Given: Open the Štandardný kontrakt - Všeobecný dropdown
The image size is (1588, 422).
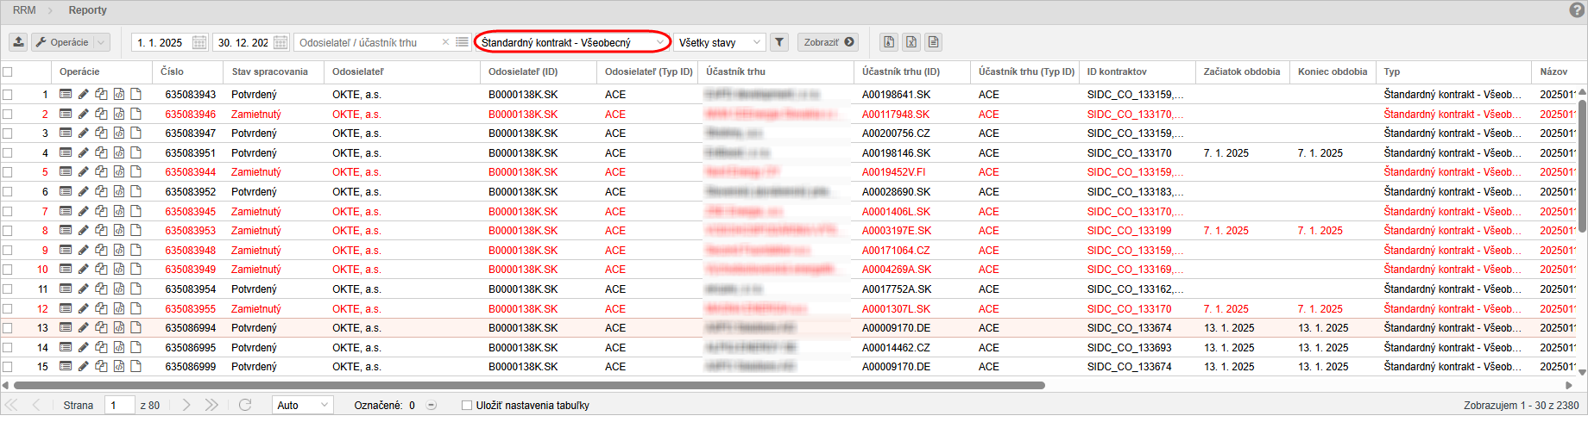Looking at the screenshot, I should tap(572, 42).
